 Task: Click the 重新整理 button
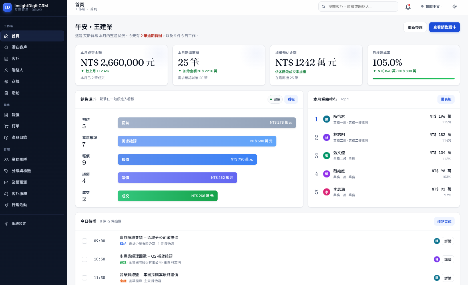pyautogui.click(x=415, y=27)
